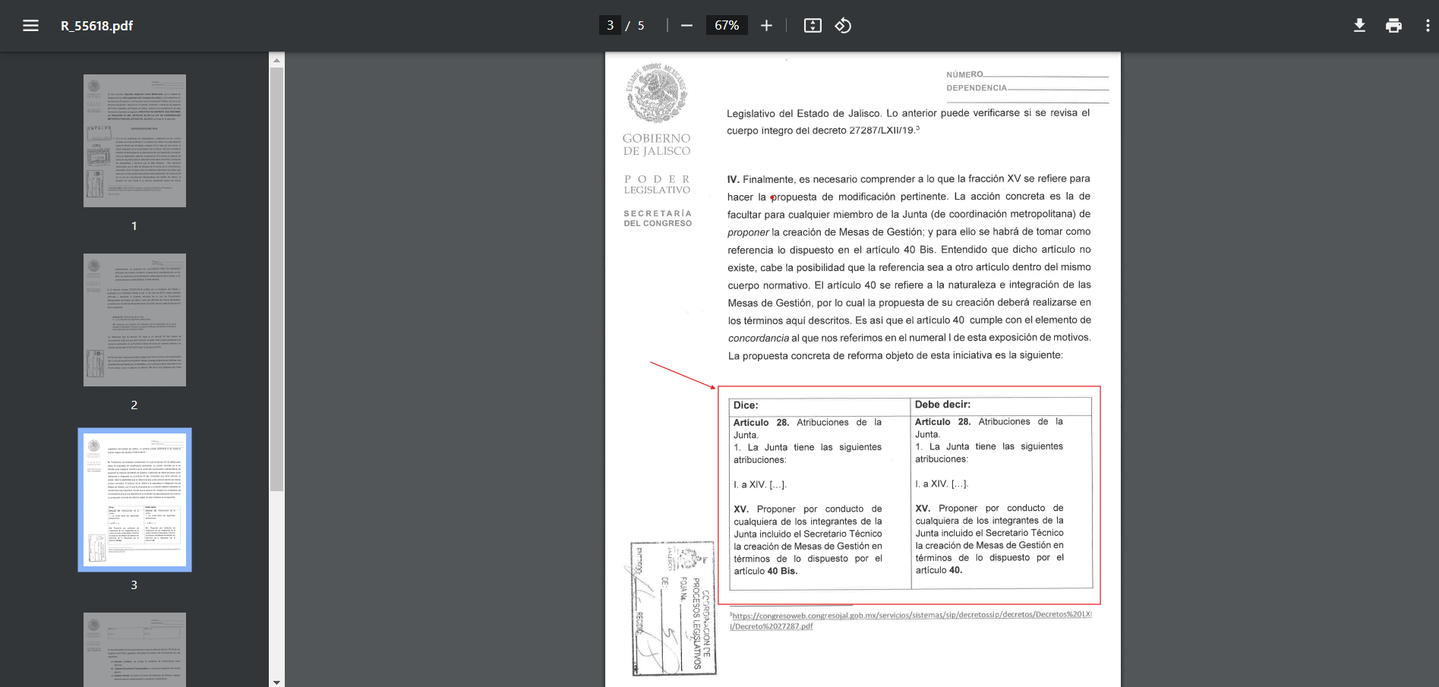The height and width of the screenshot is (687, 1439).
Task: Click 'artículo 40 Bis.' text in the Dice column
Action: click(765, 571)
